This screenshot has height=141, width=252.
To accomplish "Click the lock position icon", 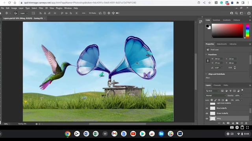I will tap(219, 100).
